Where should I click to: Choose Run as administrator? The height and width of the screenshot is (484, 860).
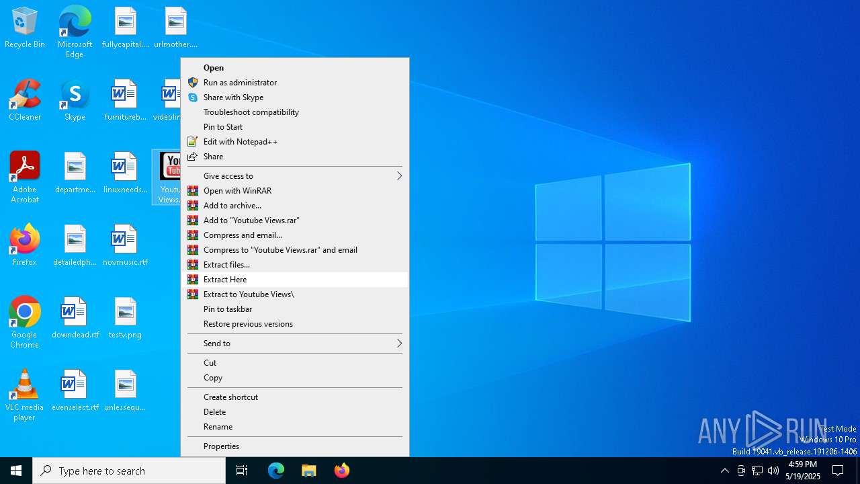pos(295,83)
